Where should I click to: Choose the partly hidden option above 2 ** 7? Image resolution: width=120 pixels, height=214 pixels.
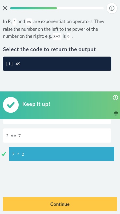coord(57,121)
